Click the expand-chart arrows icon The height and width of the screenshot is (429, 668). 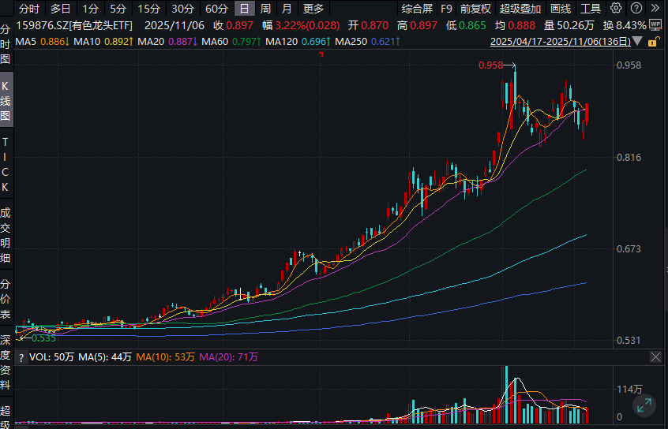(x=645, y=406)
